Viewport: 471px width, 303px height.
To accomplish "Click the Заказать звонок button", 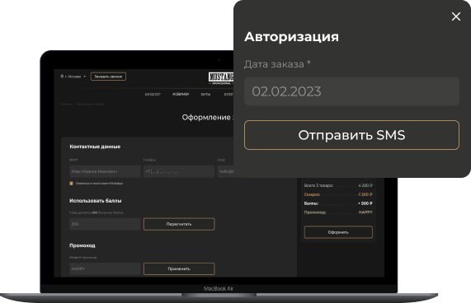I will point(108,77).
